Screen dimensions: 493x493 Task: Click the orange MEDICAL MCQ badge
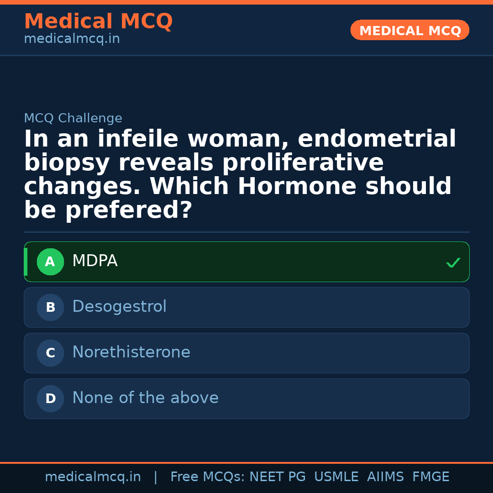tap(410, 30)
